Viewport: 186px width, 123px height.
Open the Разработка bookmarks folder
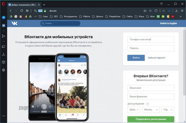113,17
